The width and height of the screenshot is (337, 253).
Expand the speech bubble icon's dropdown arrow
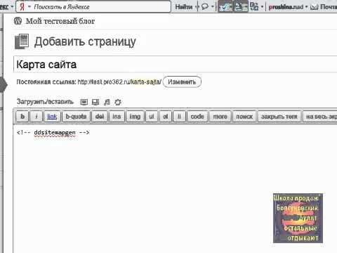tap(213, 7)
